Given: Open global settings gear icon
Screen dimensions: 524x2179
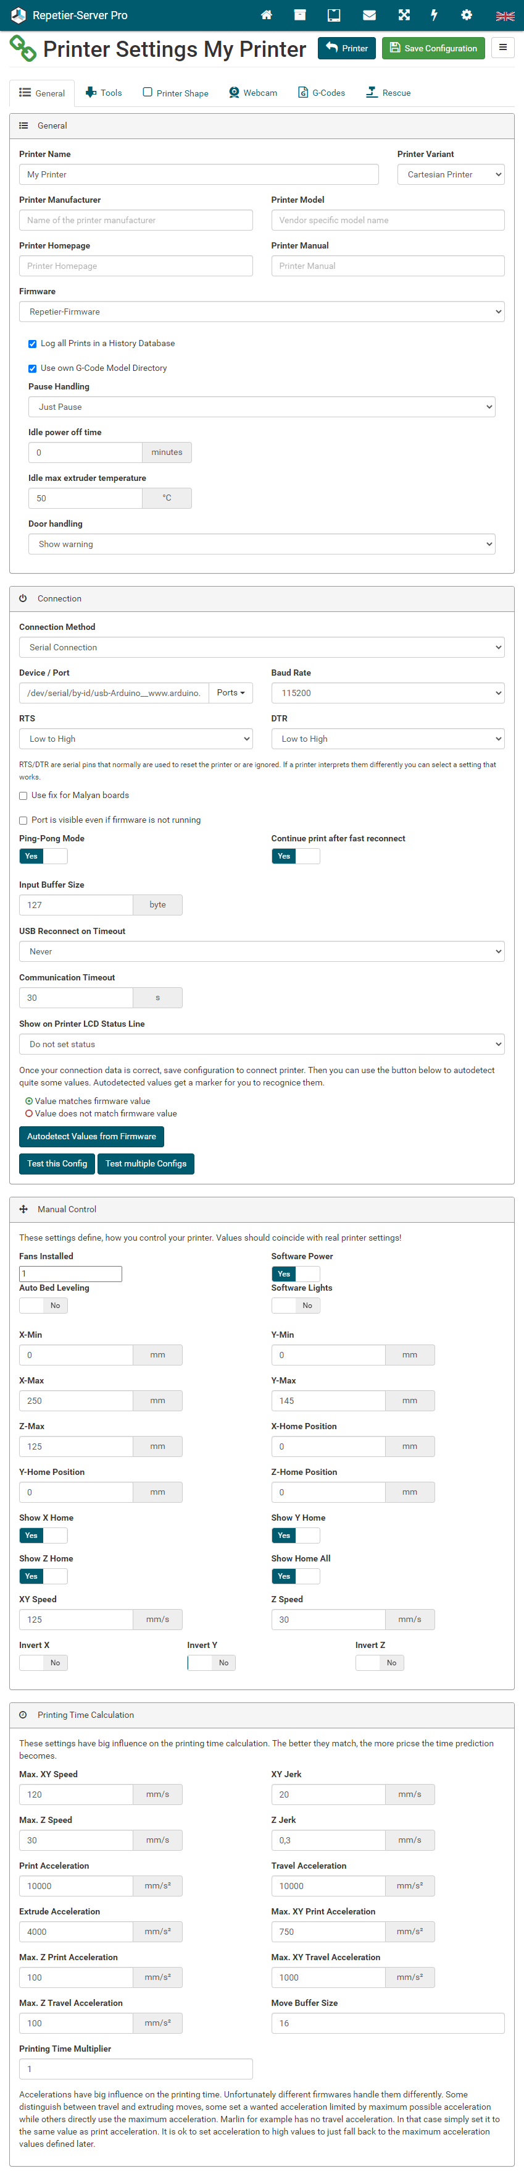Looking at the screenshot, I should (467, 15).
